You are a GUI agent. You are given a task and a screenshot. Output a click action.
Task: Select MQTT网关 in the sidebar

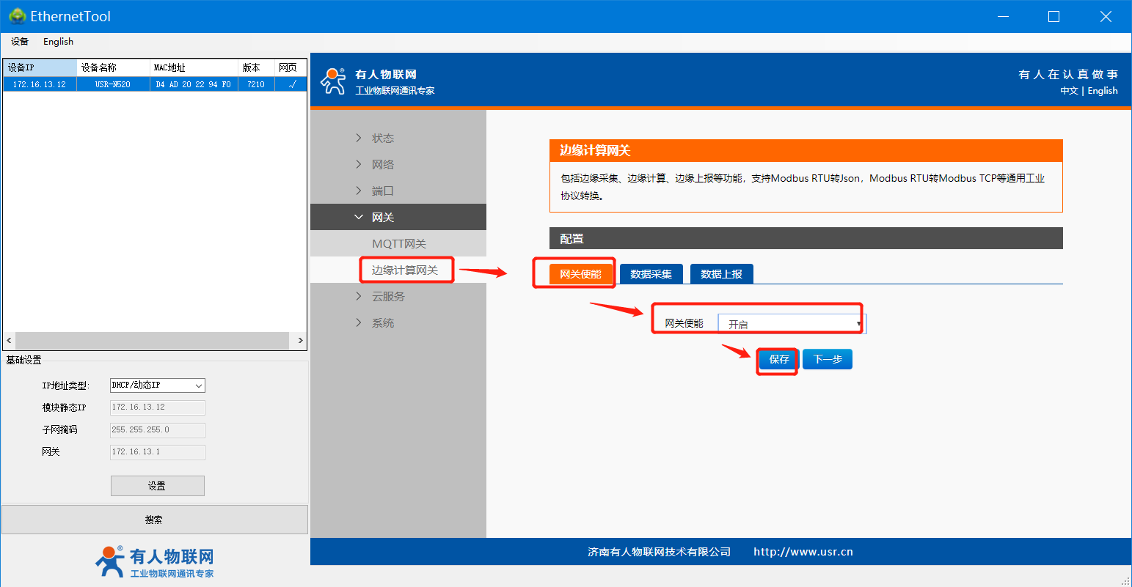click(399, 244)
